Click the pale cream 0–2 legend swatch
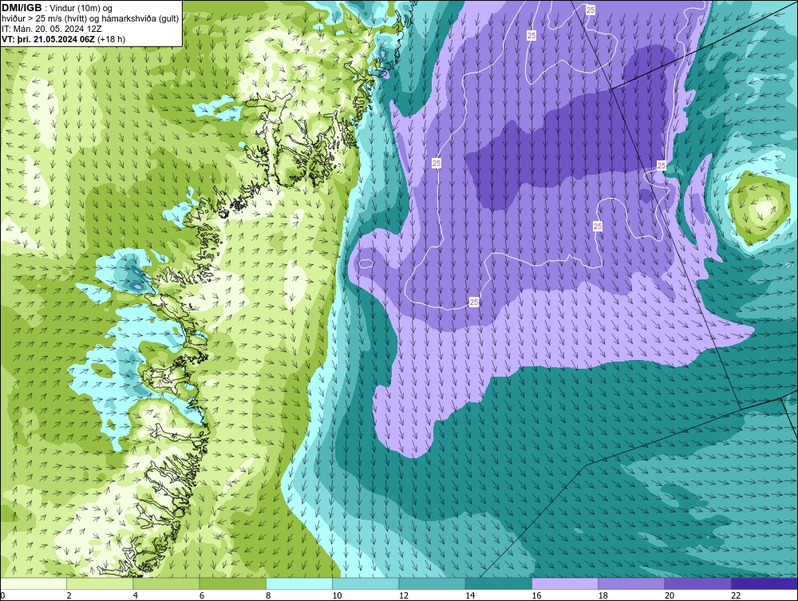Image resolution: width=798 pixels, height=601 pixels. coord(33,583)
